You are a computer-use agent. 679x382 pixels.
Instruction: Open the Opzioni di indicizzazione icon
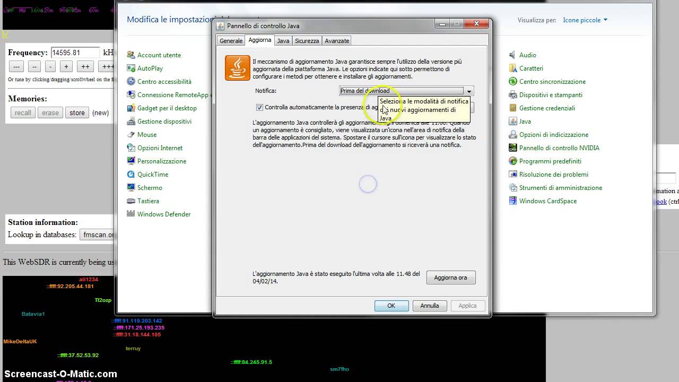(513, 135)
